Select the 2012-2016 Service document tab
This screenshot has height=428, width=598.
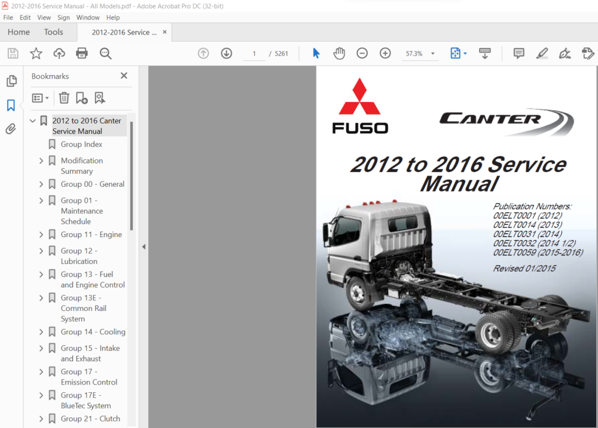124,32
